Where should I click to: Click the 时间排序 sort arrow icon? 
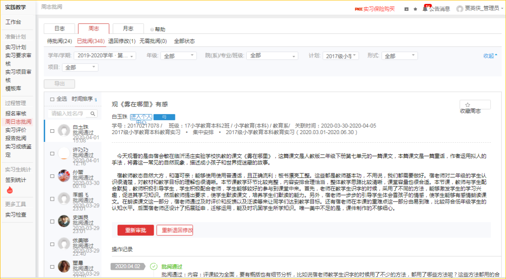(x=95, y=99)
